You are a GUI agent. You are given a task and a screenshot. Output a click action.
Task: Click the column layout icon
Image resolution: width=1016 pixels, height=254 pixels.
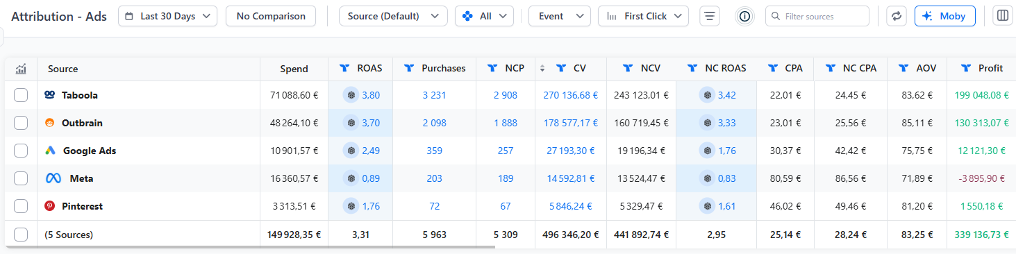pyautogui.click(x=1002, y=16)
